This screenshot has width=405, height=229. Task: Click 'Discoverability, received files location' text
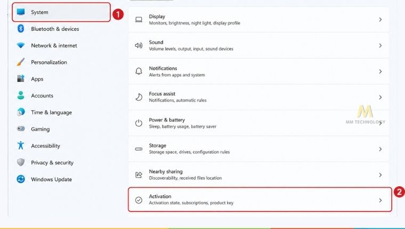(x=185, y=178)
